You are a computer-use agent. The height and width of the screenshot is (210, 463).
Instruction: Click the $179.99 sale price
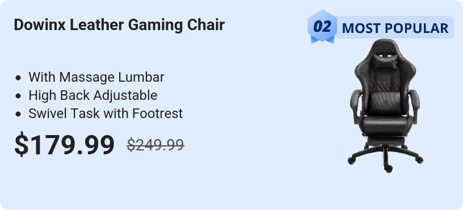64,144
